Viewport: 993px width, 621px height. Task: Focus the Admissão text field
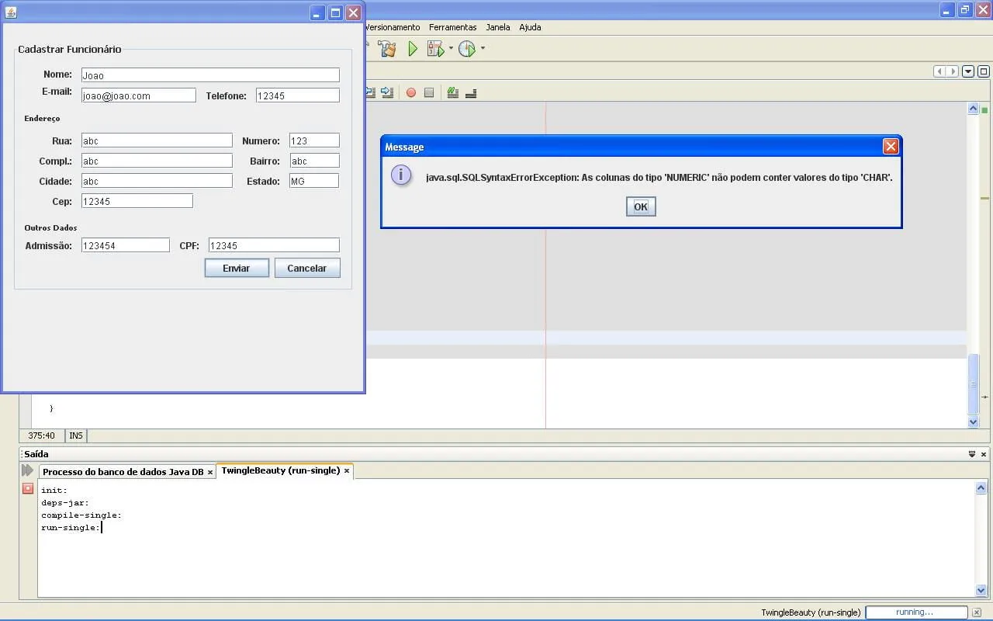(x=126, y=245)
